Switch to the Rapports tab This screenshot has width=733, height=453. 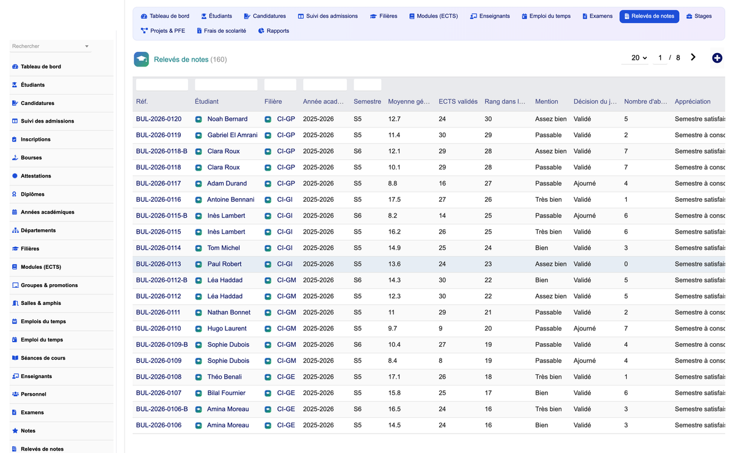pyautogui.click(x=274, y=30)
